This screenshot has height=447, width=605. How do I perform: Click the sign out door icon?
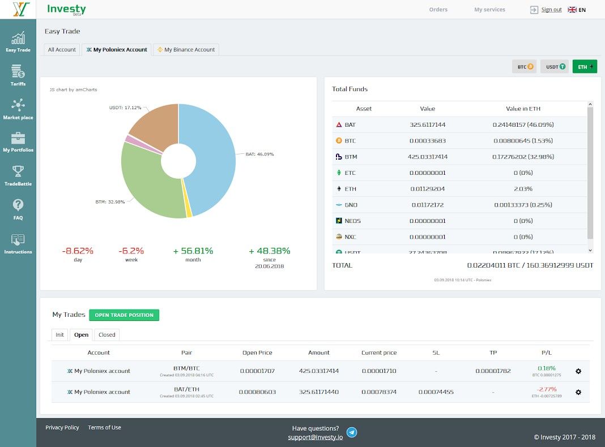[534, 10]
